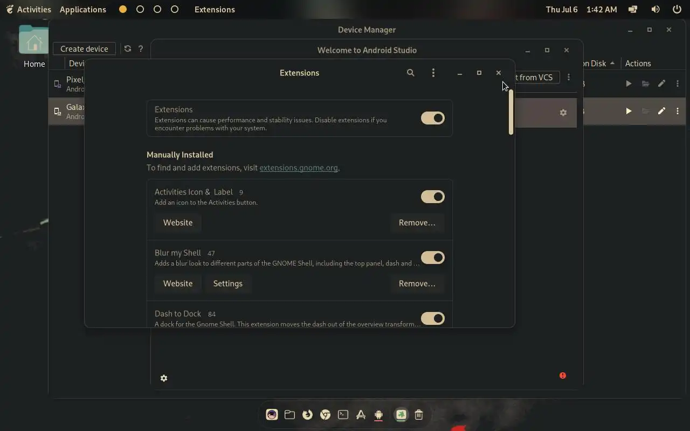Show the Galaxy device folder icon
Screen dimensions: 690x431
pyautogui.click(x=645, y=111)
